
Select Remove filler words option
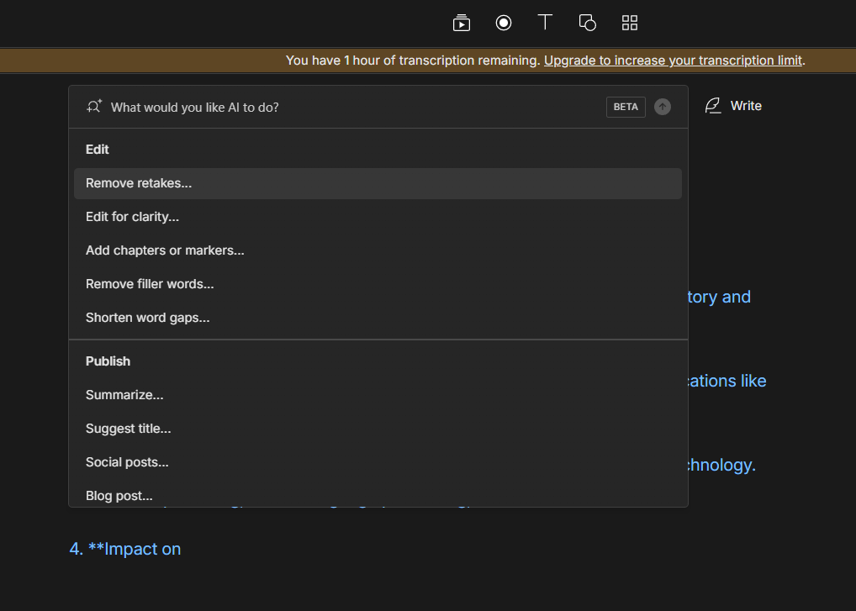point(150,284)
